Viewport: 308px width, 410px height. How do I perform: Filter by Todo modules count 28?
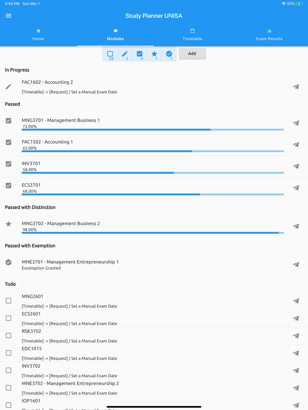coord(110,54)
